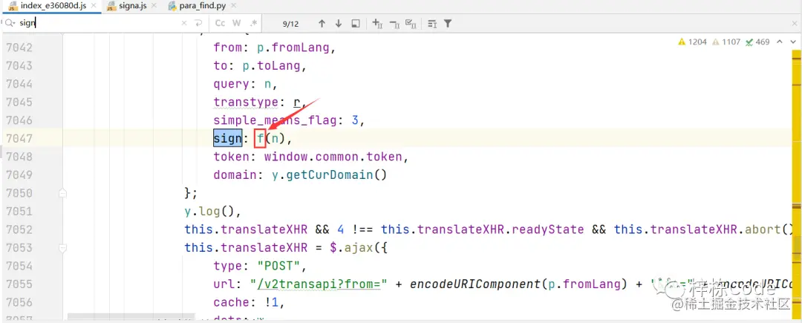Click line number 7056 in gutter
Viewport: 802px width, 323px height.
coord(19,302)
